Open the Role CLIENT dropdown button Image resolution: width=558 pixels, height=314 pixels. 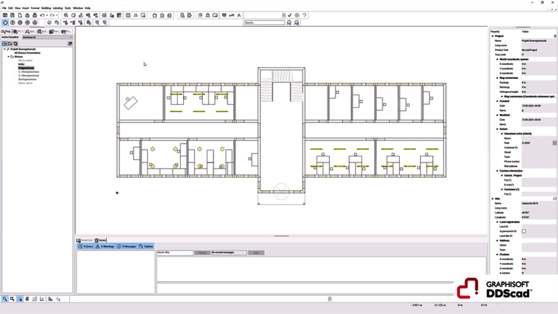(x=555, y=143)
